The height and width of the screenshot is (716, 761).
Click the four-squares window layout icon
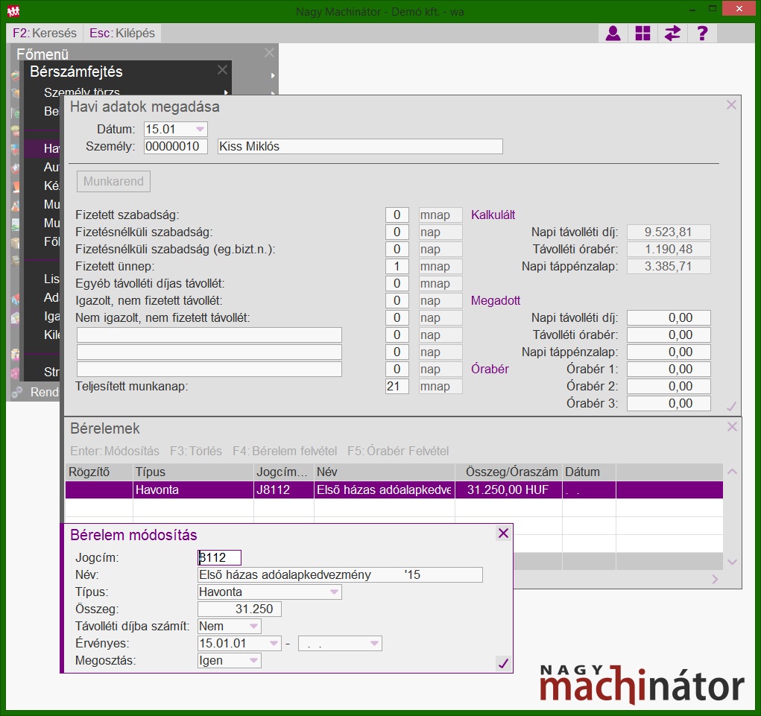coord(642,34)
